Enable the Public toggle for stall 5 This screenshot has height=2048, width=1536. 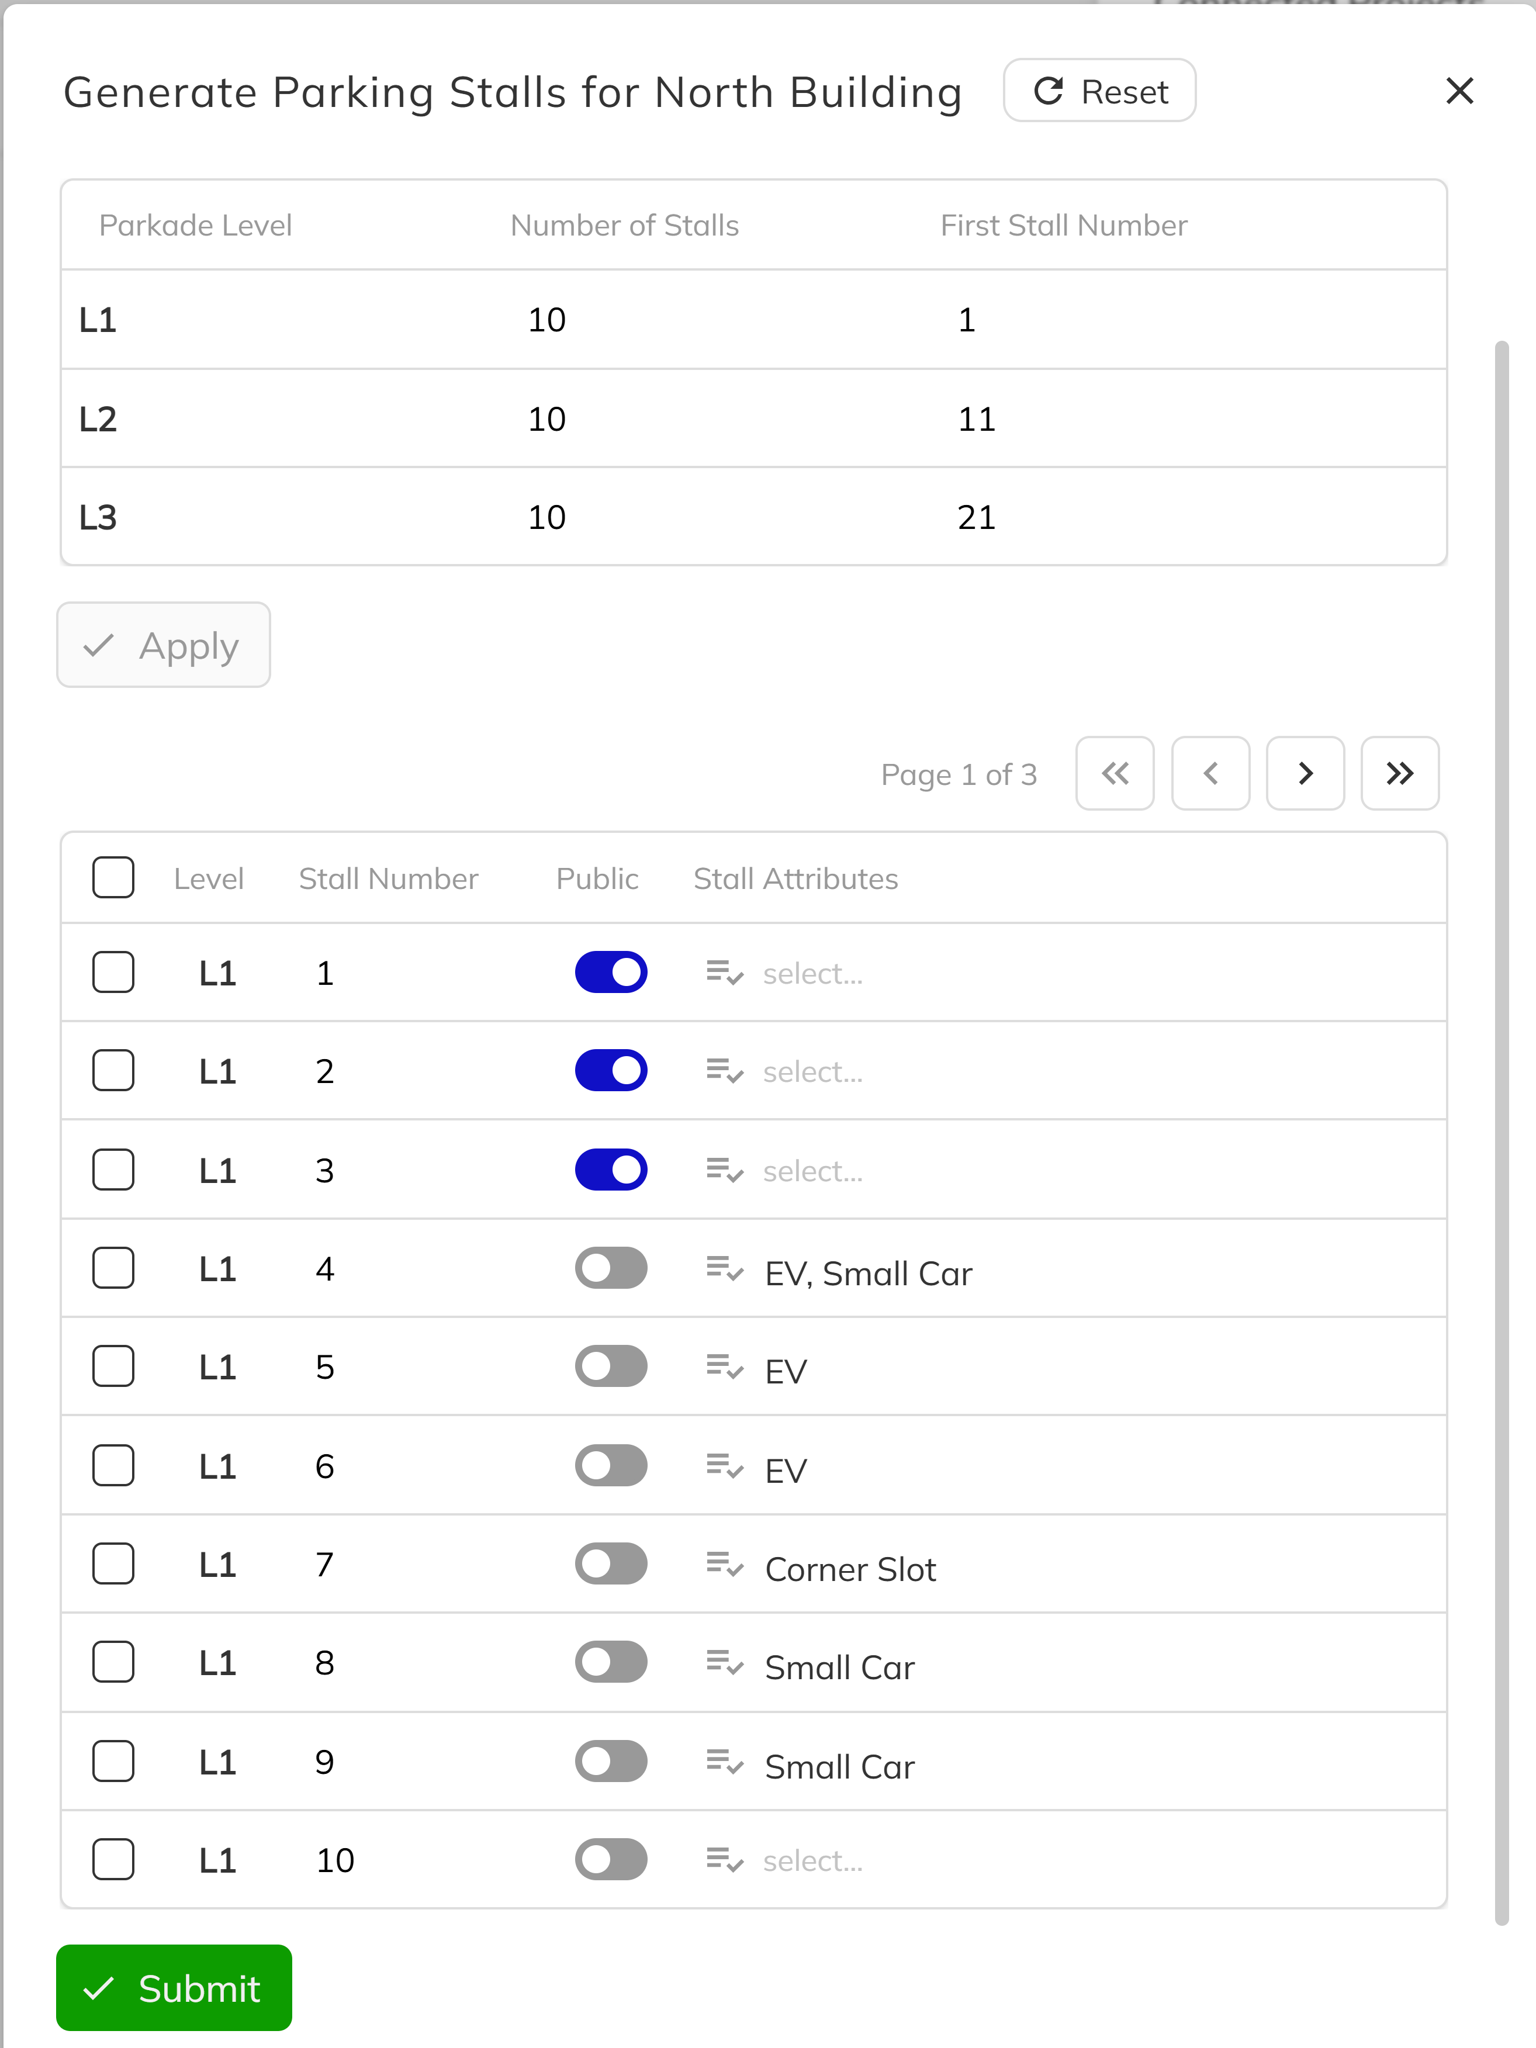pos(611,1366)
